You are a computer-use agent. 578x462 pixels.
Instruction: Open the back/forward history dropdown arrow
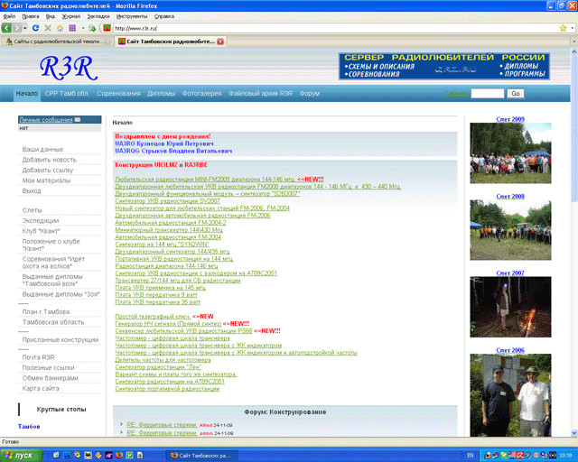[23, 29]
